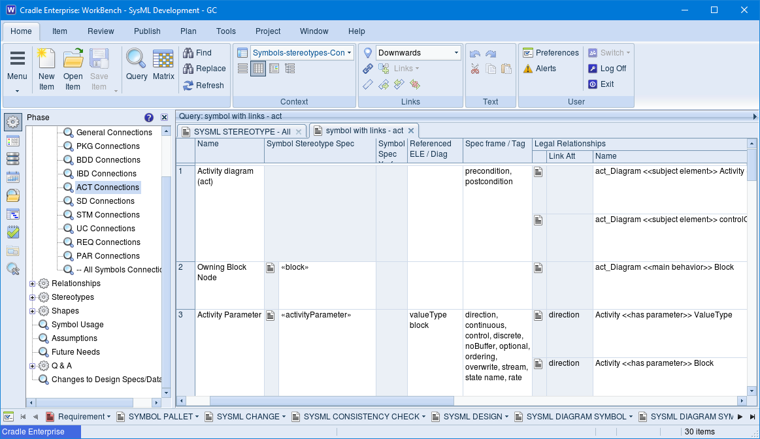Image resolution: width=760 pixels, height=439 pixels.
Task: Click document icon beside «activityParameter» stereotype
Action: pos(271,316)
